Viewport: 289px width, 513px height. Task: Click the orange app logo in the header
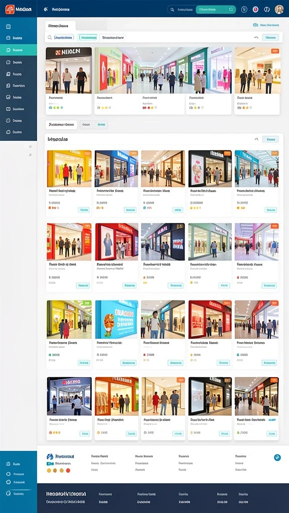tap(10, 10)
